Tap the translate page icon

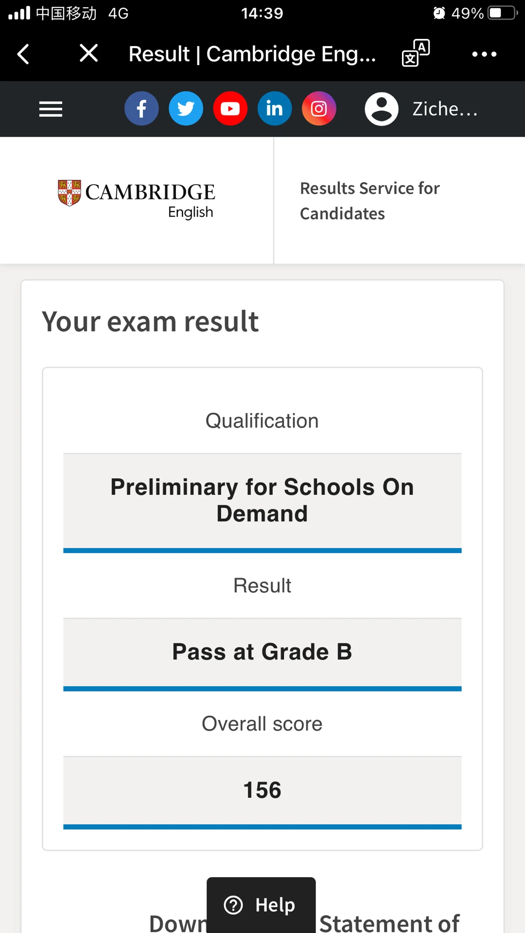pyautogui.click(x=416, y=53)
